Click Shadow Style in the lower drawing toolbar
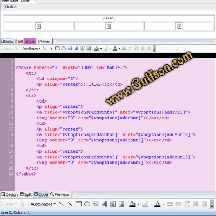The height and width of the screenshot is (216, 216). pos(196,204)
